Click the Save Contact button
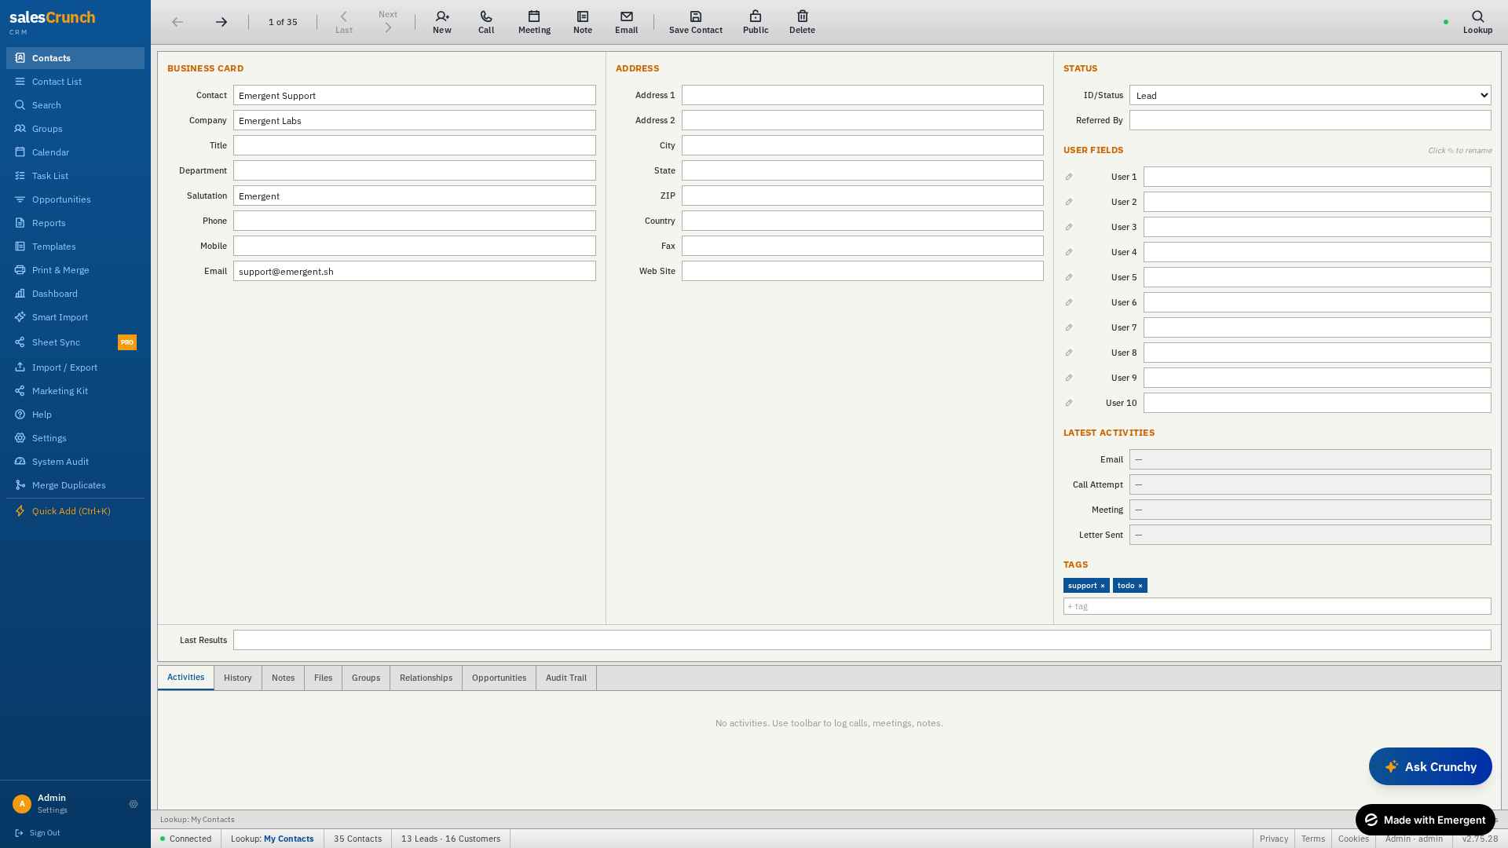Screen dimensions: 1508x848 coord(696,22)
